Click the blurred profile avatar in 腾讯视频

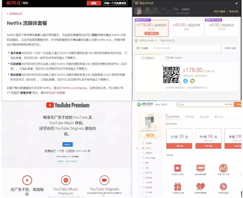pyautogui.click(x=150, y=122)
